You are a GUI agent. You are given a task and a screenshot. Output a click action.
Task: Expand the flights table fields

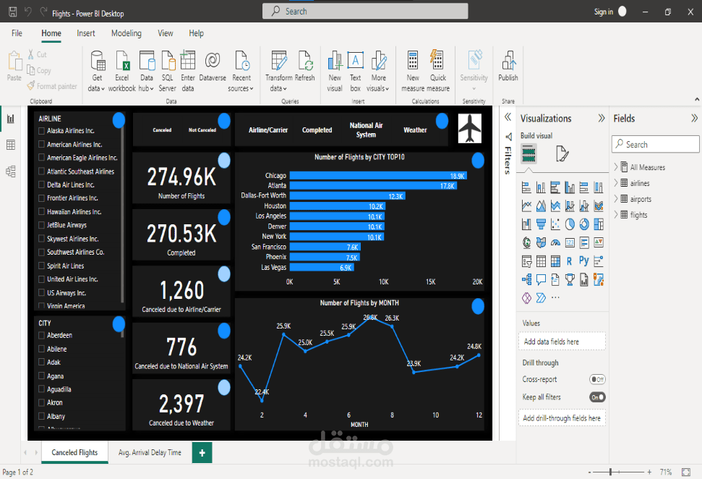pyautogui.click(x=616, y=215)
